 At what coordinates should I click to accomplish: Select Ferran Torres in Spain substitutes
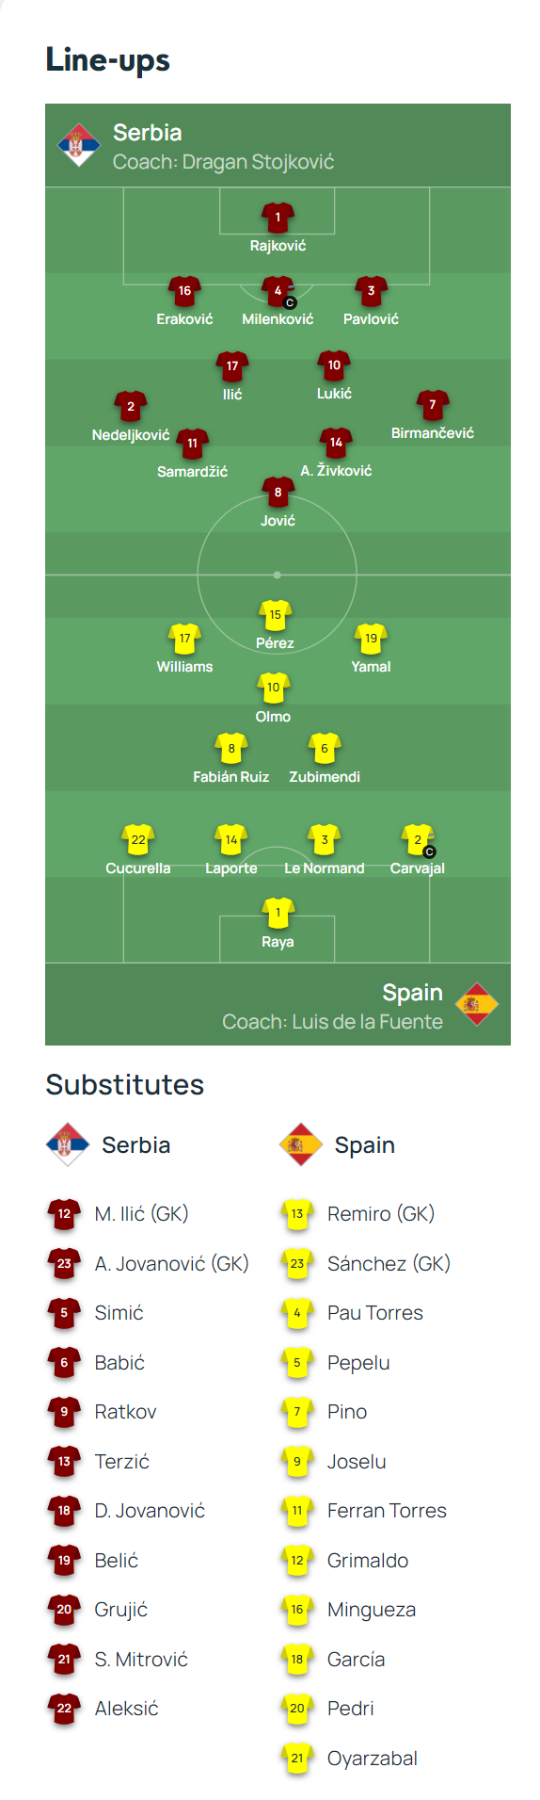pos(387,1511)
